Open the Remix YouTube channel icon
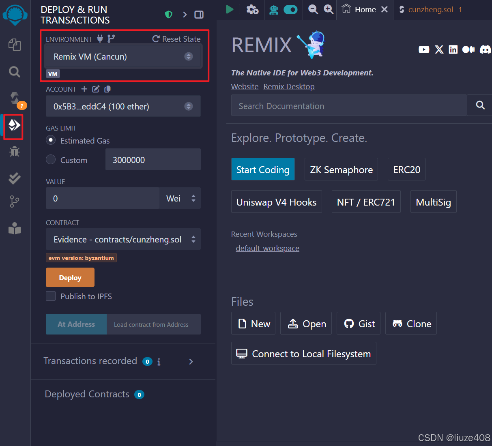 pos(424,49)
